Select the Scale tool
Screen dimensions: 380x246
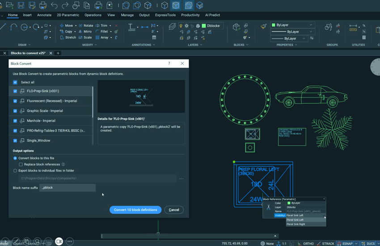85,37
